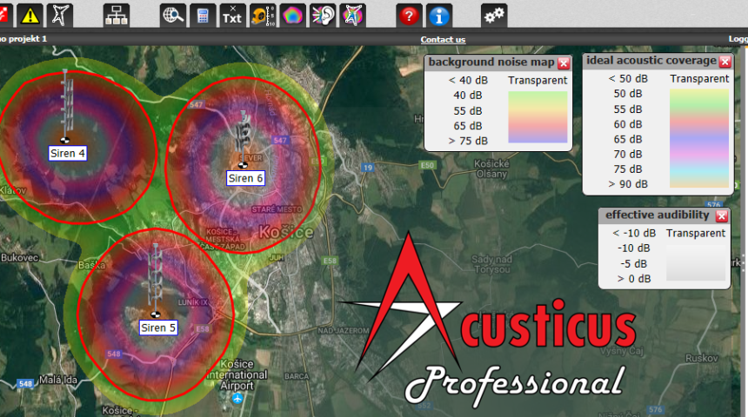Click the Sady nad Torysou map label
Viewport: 748px width, 417px height.
click(491, 264)
